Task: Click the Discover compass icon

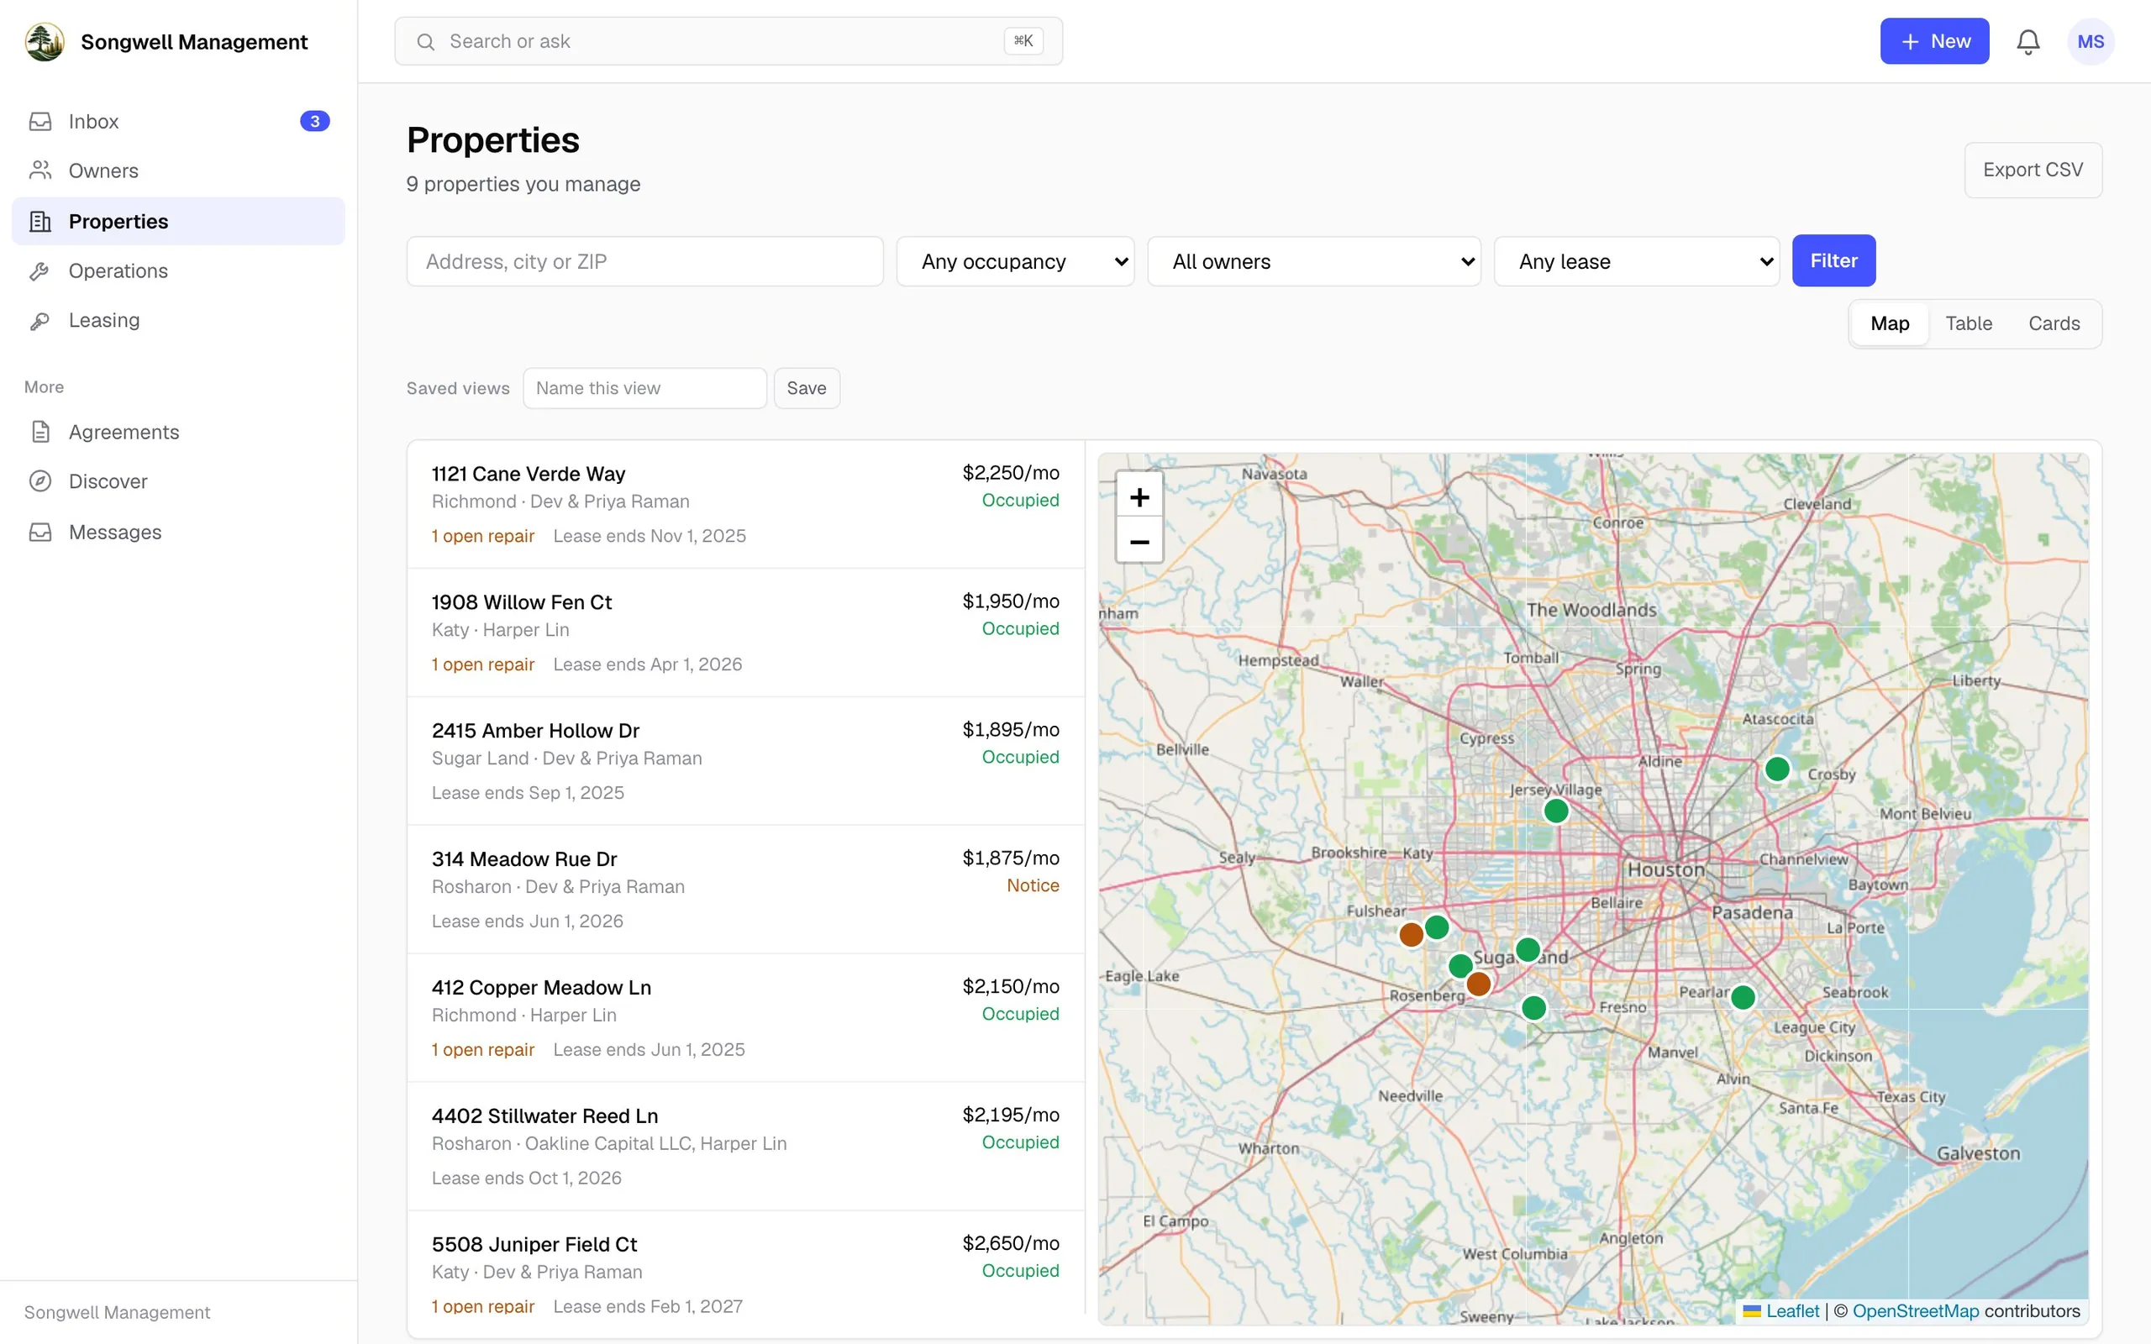Action: [x=41, y=482]
